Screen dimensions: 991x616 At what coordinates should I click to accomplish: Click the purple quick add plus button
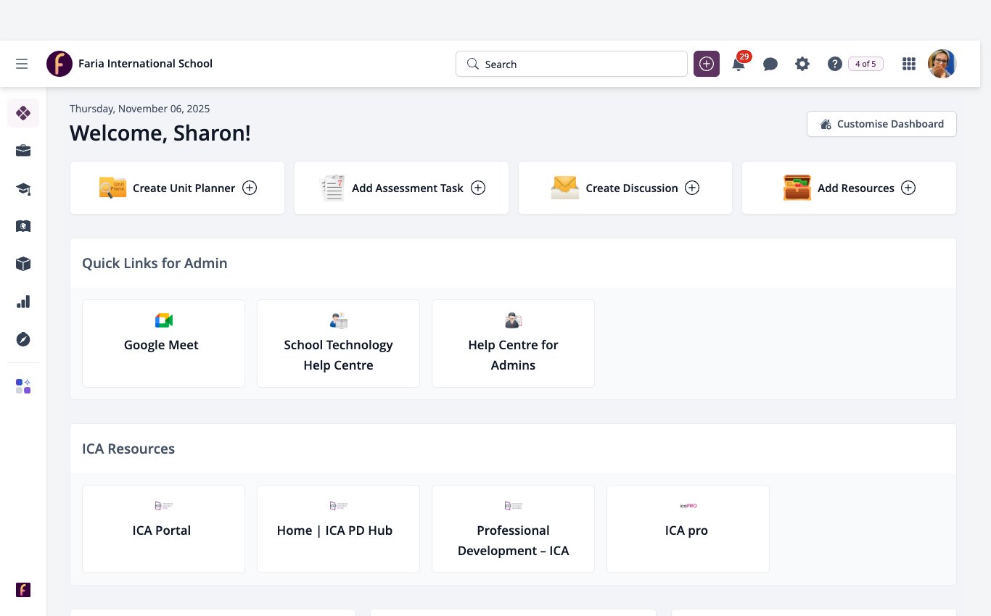(x=707, y=64)
